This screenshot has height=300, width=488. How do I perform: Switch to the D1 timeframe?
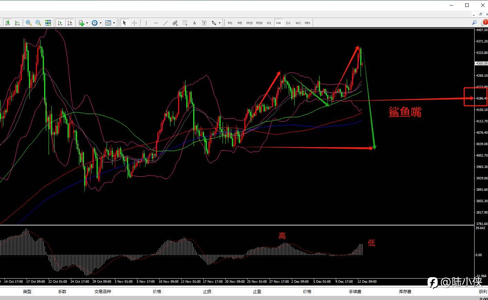(288, 23)
